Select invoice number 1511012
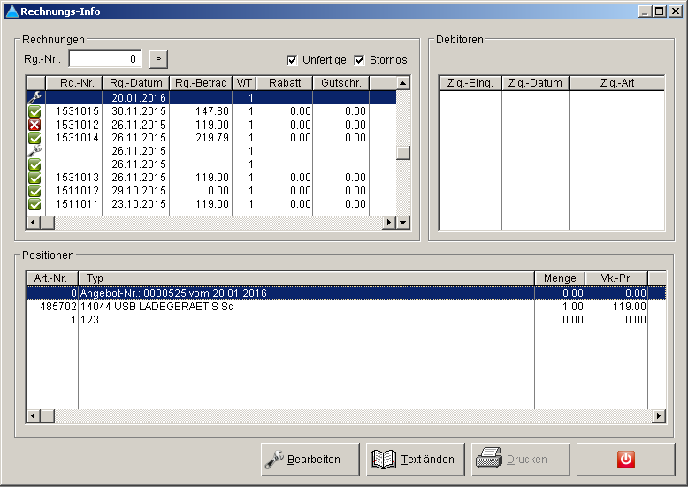Screen dimensions: 688x487 [x=77, y=191]
